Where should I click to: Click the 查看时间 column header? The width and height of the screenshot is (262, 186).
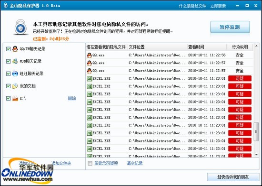[x=207, y=47]
